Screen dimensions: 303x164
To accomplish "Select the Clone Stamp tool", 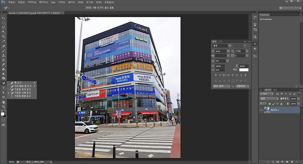I will tap(4, 55).
